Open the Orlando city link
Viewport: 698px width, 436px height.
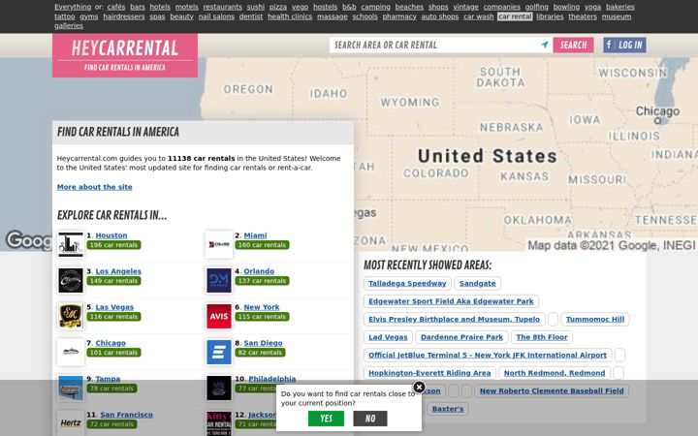point(259,271)
